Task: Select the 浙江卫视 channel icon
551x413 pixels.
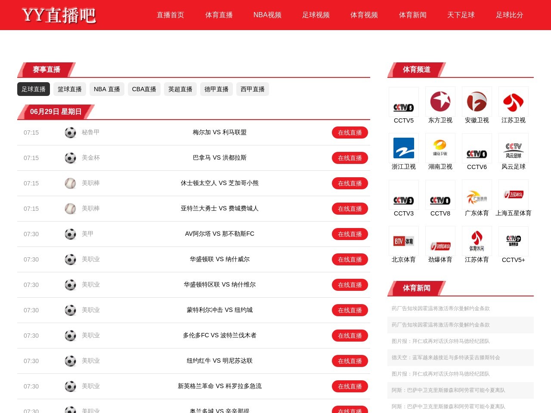Action: 403,148
